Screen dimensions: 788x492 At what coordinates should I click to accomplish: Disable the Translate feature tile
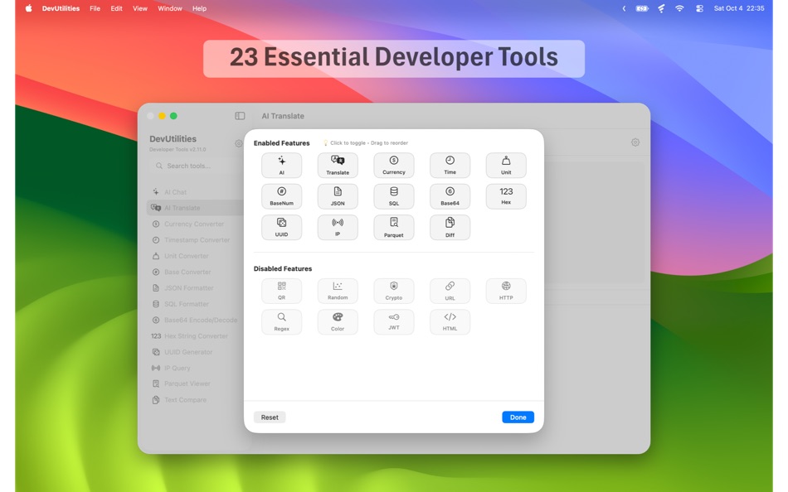pos(338,165)
